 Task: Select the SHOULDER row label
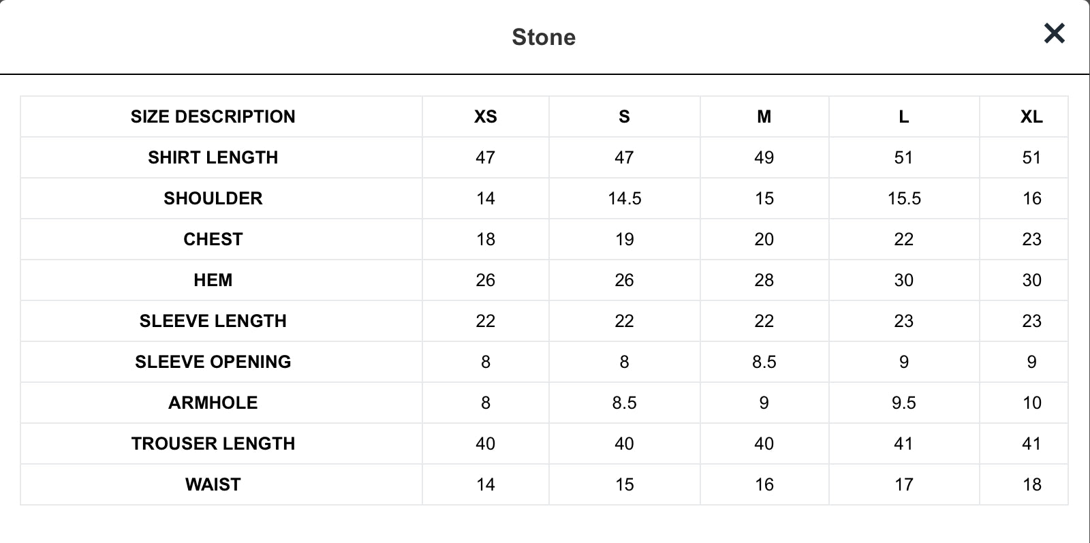(x=213, y=198)
